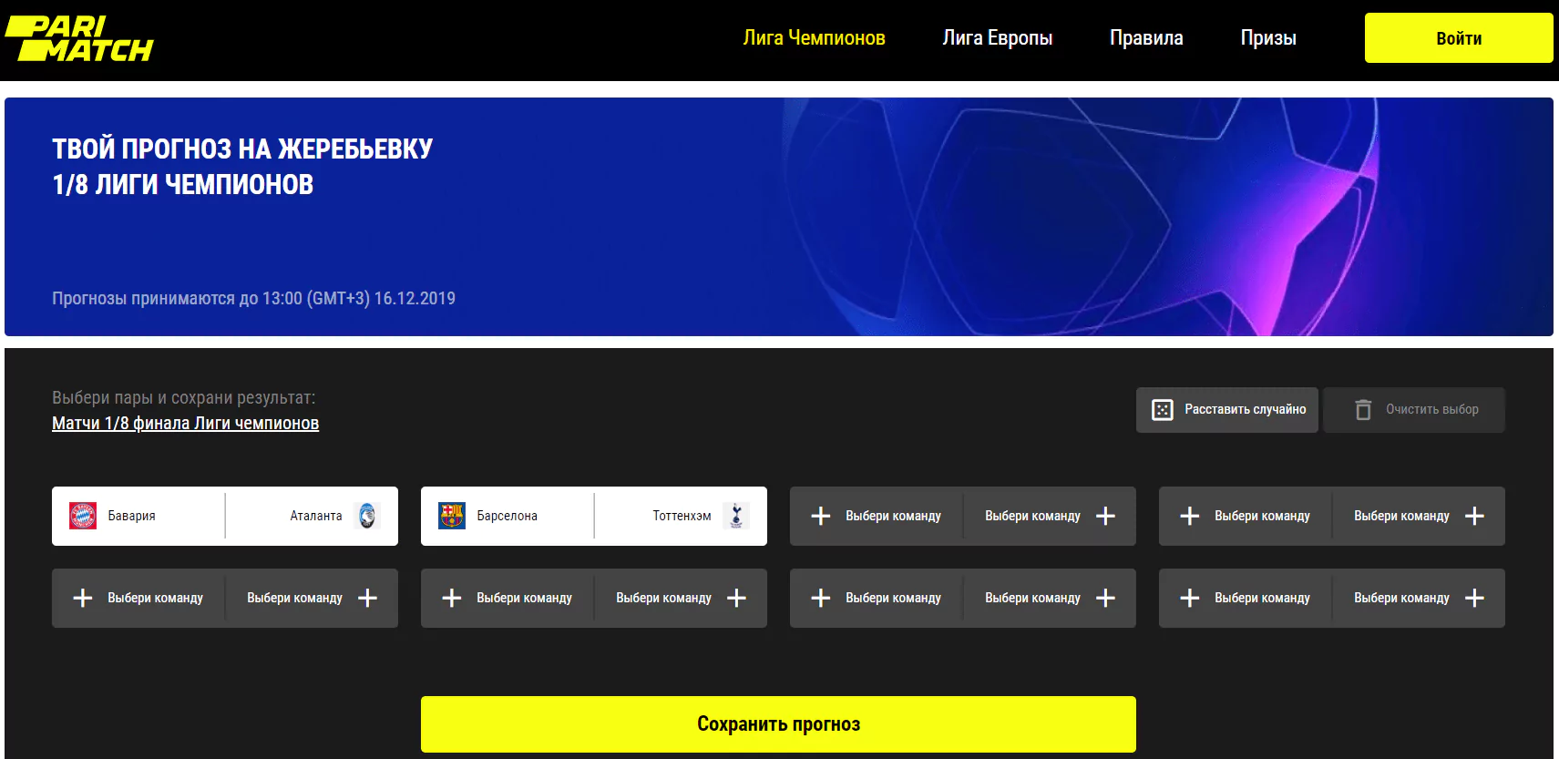Viewport: 1559px width, 759px height.
Task: Open the Матчи 1/8 финала Лиги чемпионов link
Action: (x=186, y=423)
